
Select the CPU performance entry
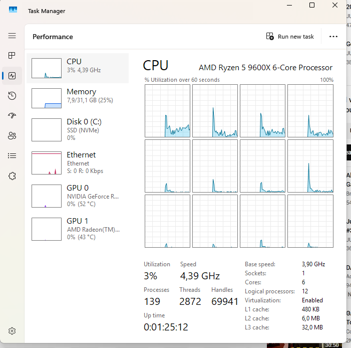(x=78, y=68)
